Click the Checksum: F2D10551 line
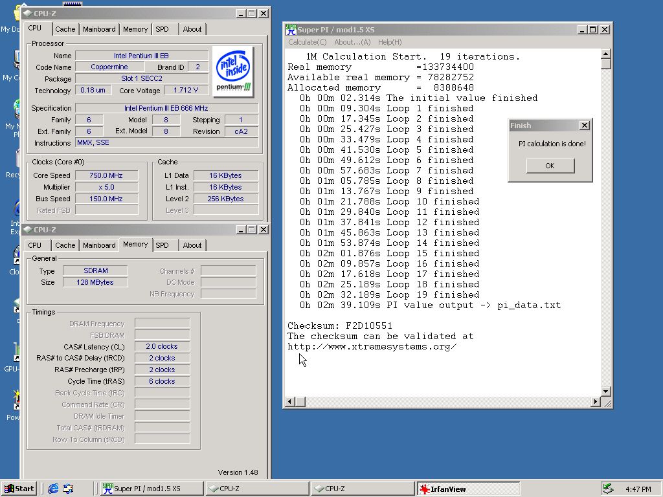The image size is (663, 497). [x=340, y=326]
